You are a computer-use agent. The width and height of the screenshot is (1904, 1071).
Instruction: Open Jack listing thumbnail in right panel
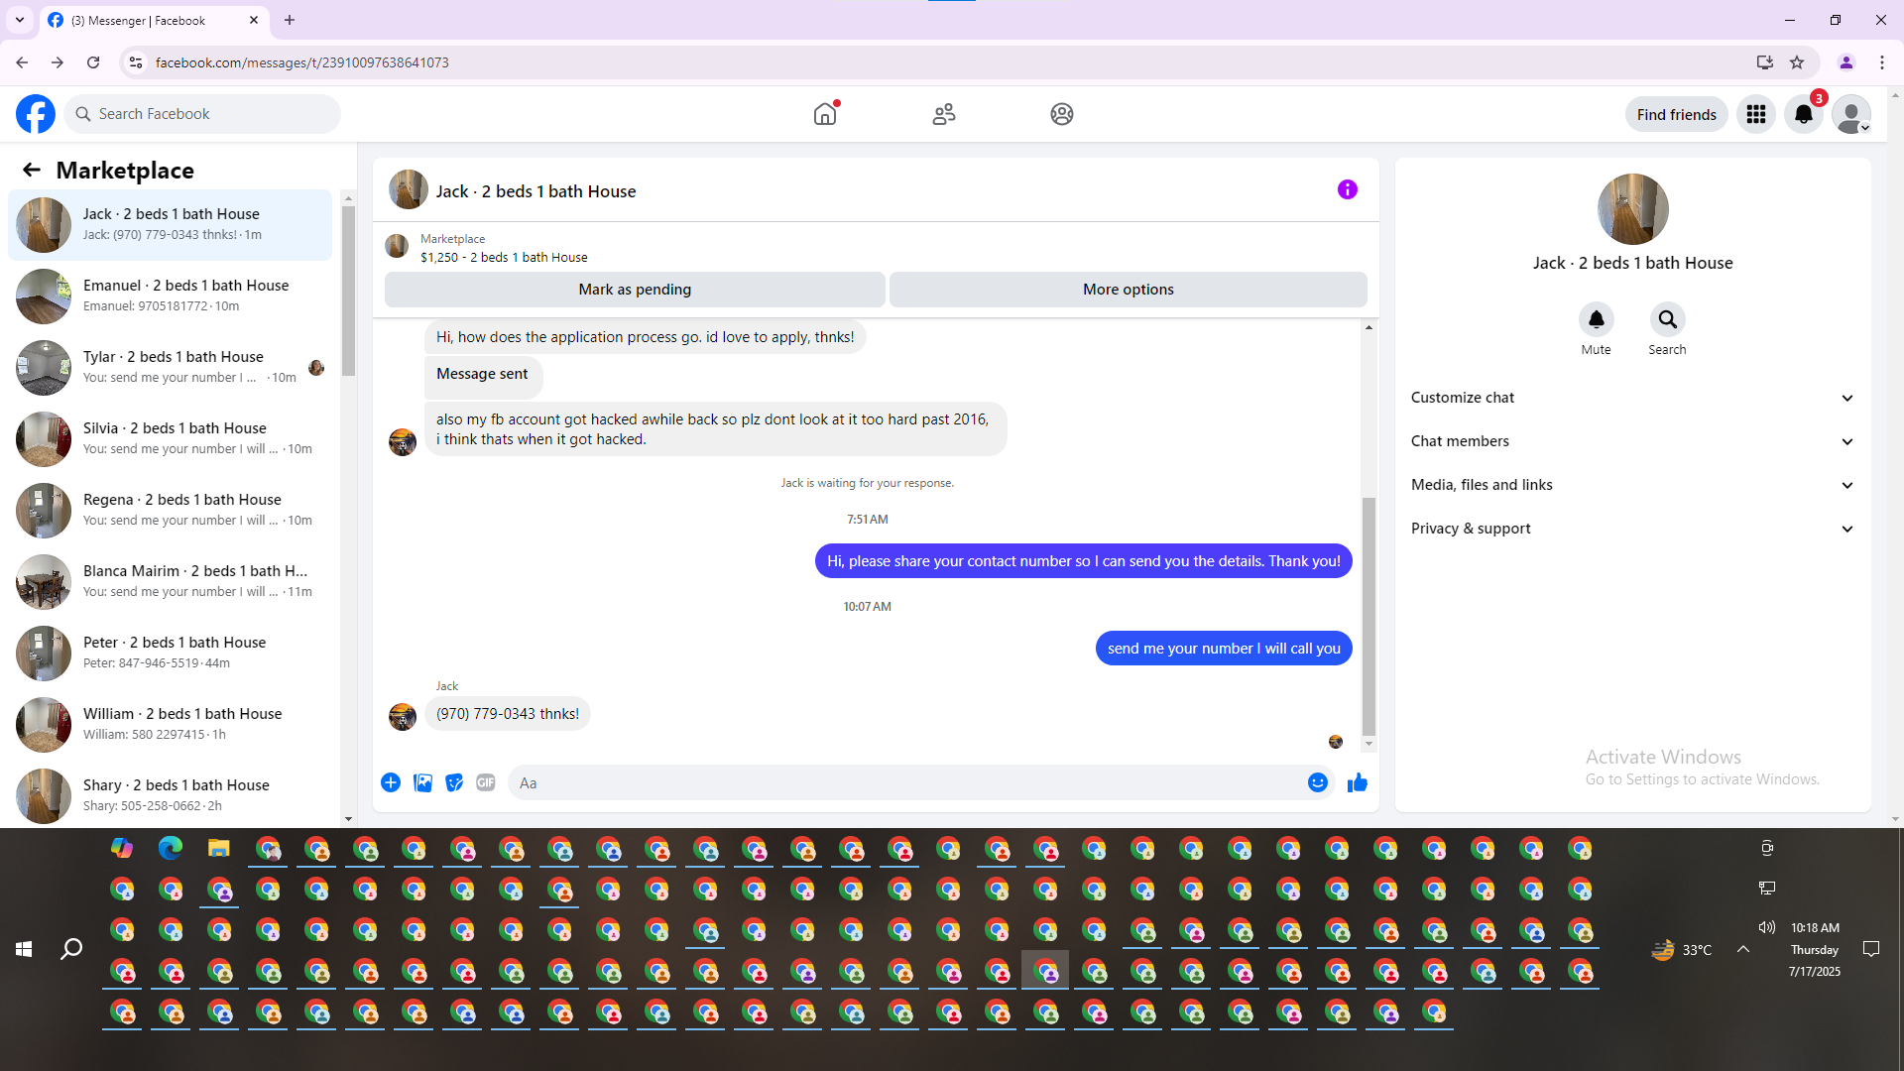pyautogui.click(x=1632, y=209)
